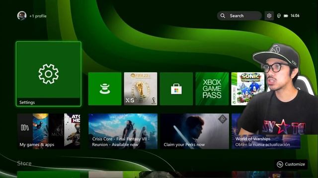Launch the Sonic Generations tile
Viewport: 318px width, 178px height.
tap(248, 89)
